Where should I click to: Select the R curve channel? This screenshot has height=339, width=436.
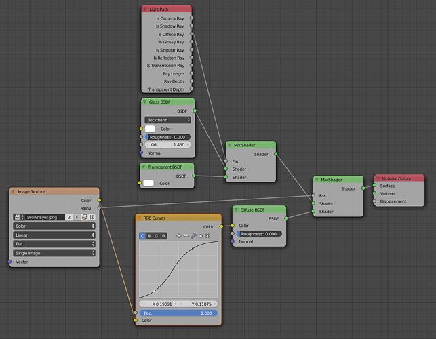(x=149, y=236)
